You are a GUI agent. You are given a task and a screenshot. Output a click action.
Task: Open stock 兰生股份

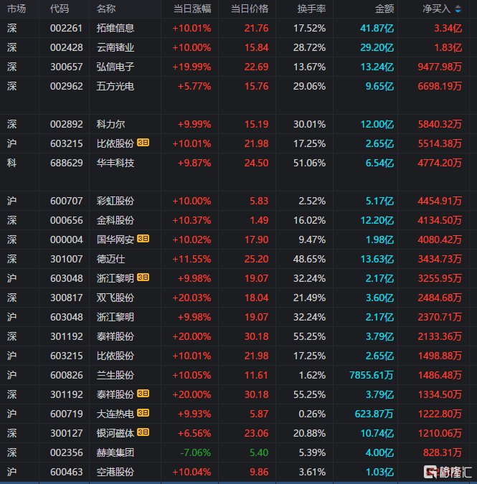pyautogui.click(x=115, y=375)
